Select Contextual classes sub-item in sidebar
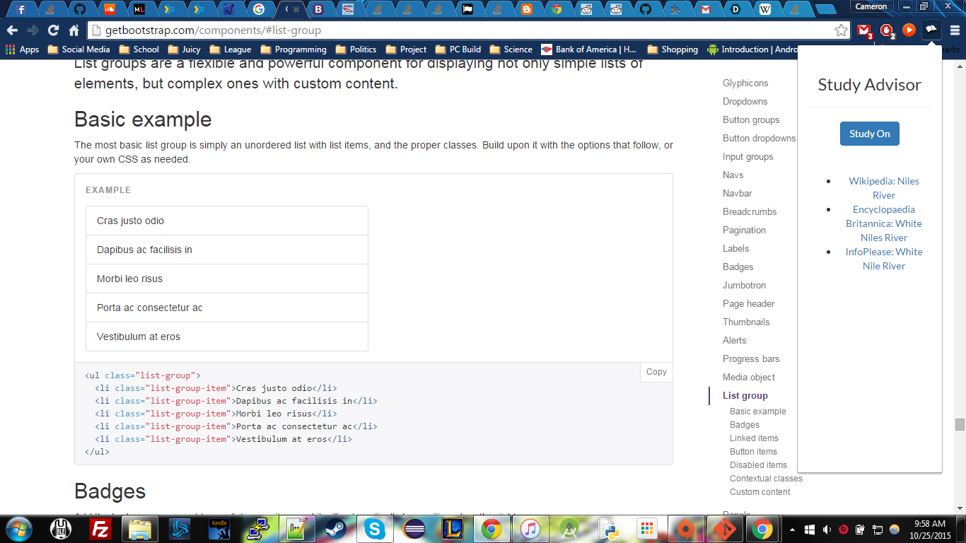 [x=766, y=479]
